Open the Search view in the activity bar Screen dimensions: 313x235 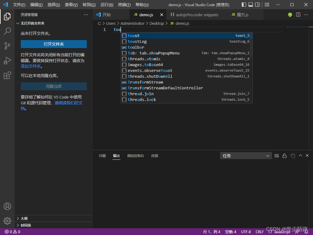(7, 31)
